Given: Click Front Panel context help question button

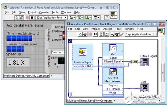Looking at the screenshot, I should click(x=107, y=18).
